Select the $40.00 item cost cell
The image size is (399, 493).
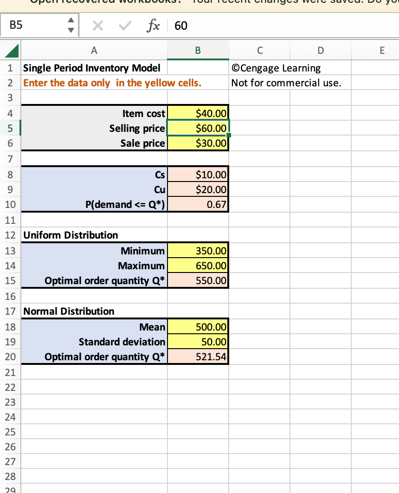click(198, 113)
